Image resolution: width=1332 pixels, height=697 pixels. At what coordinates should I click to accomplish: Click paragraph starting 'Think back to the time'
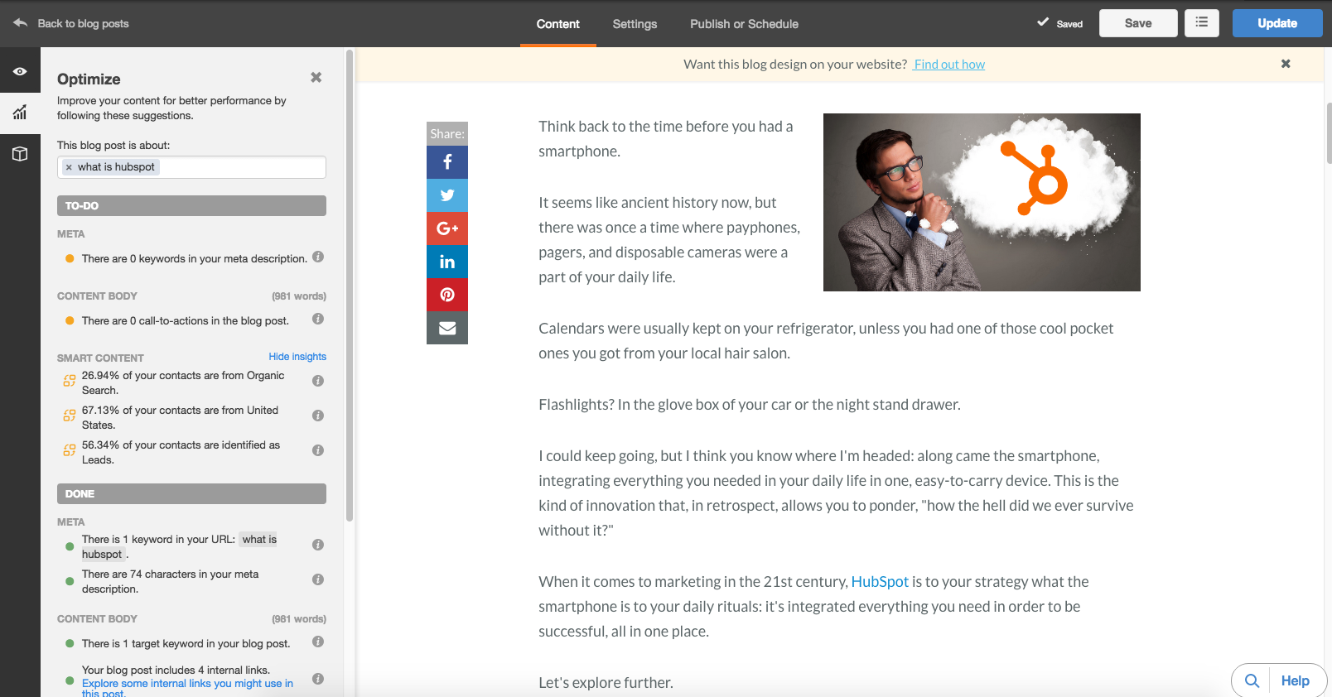click(x=665, y=139)
